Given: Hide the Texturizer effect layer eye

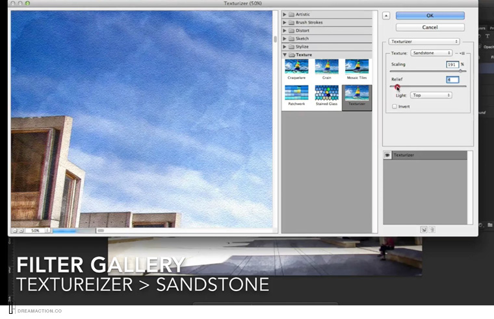Looking at the screenshot, I should point(387,155).
